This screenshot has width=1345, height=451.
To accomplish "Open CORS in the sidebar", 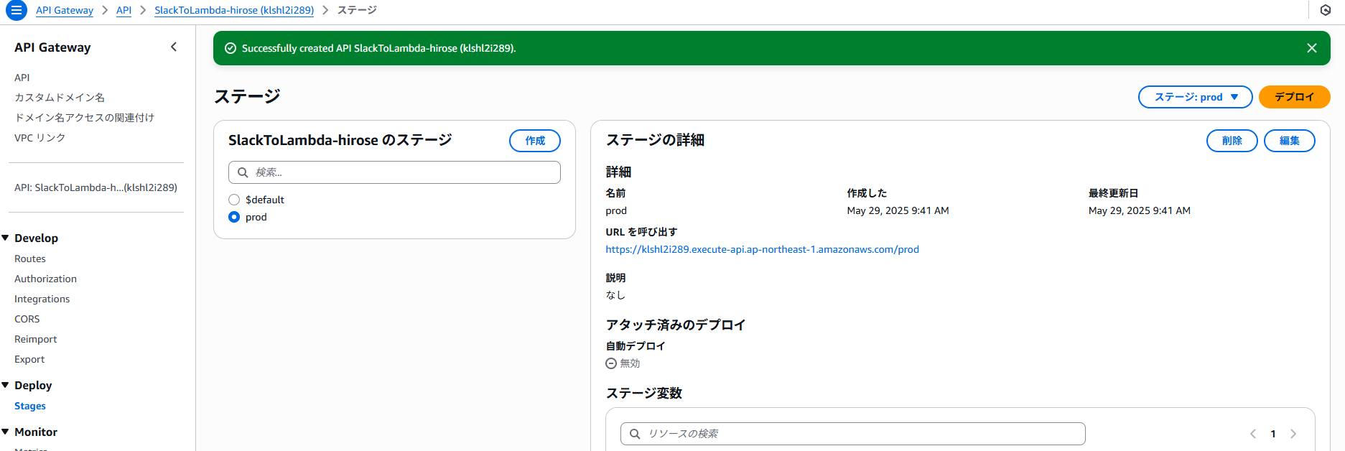I will (x=27, y=319).
